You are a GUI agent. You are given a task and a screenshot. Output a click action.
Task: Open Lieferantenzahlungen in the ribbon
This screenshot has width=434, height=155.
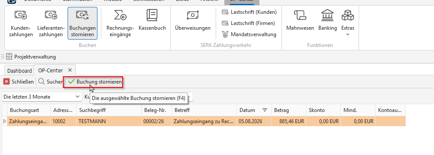point(51,24)
